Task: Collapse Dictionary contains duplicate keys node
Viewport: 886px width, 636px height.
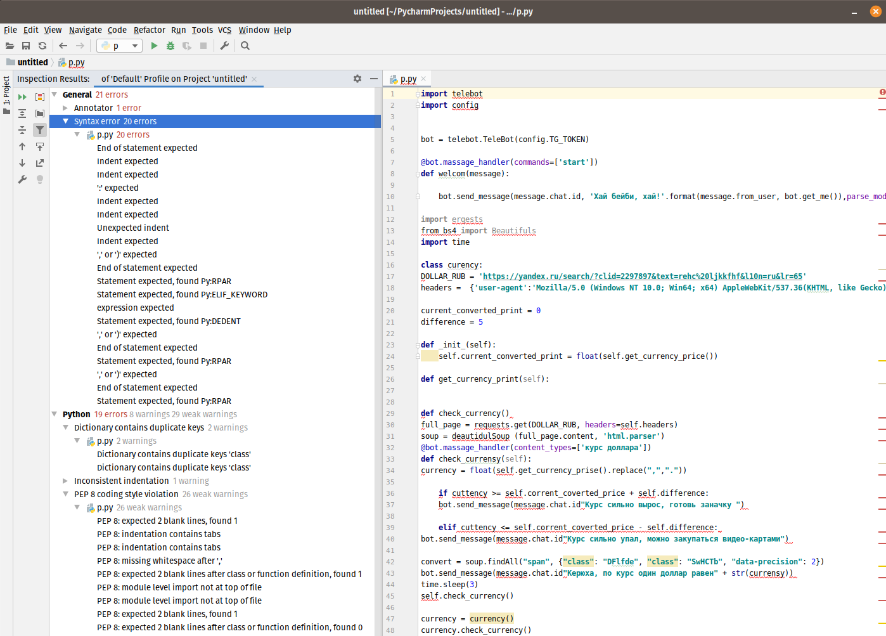Action: [x=65, y=427]
